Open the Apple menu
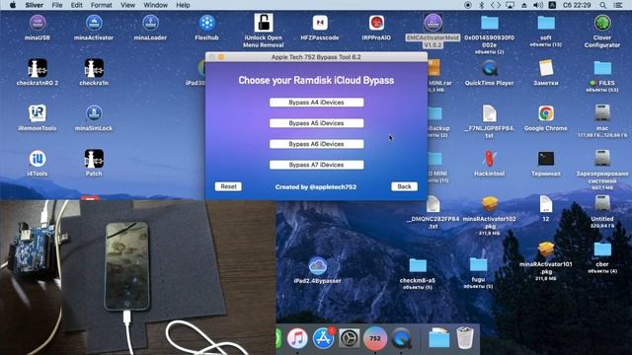The image size is (632, 355). click(x=13, y=5)
